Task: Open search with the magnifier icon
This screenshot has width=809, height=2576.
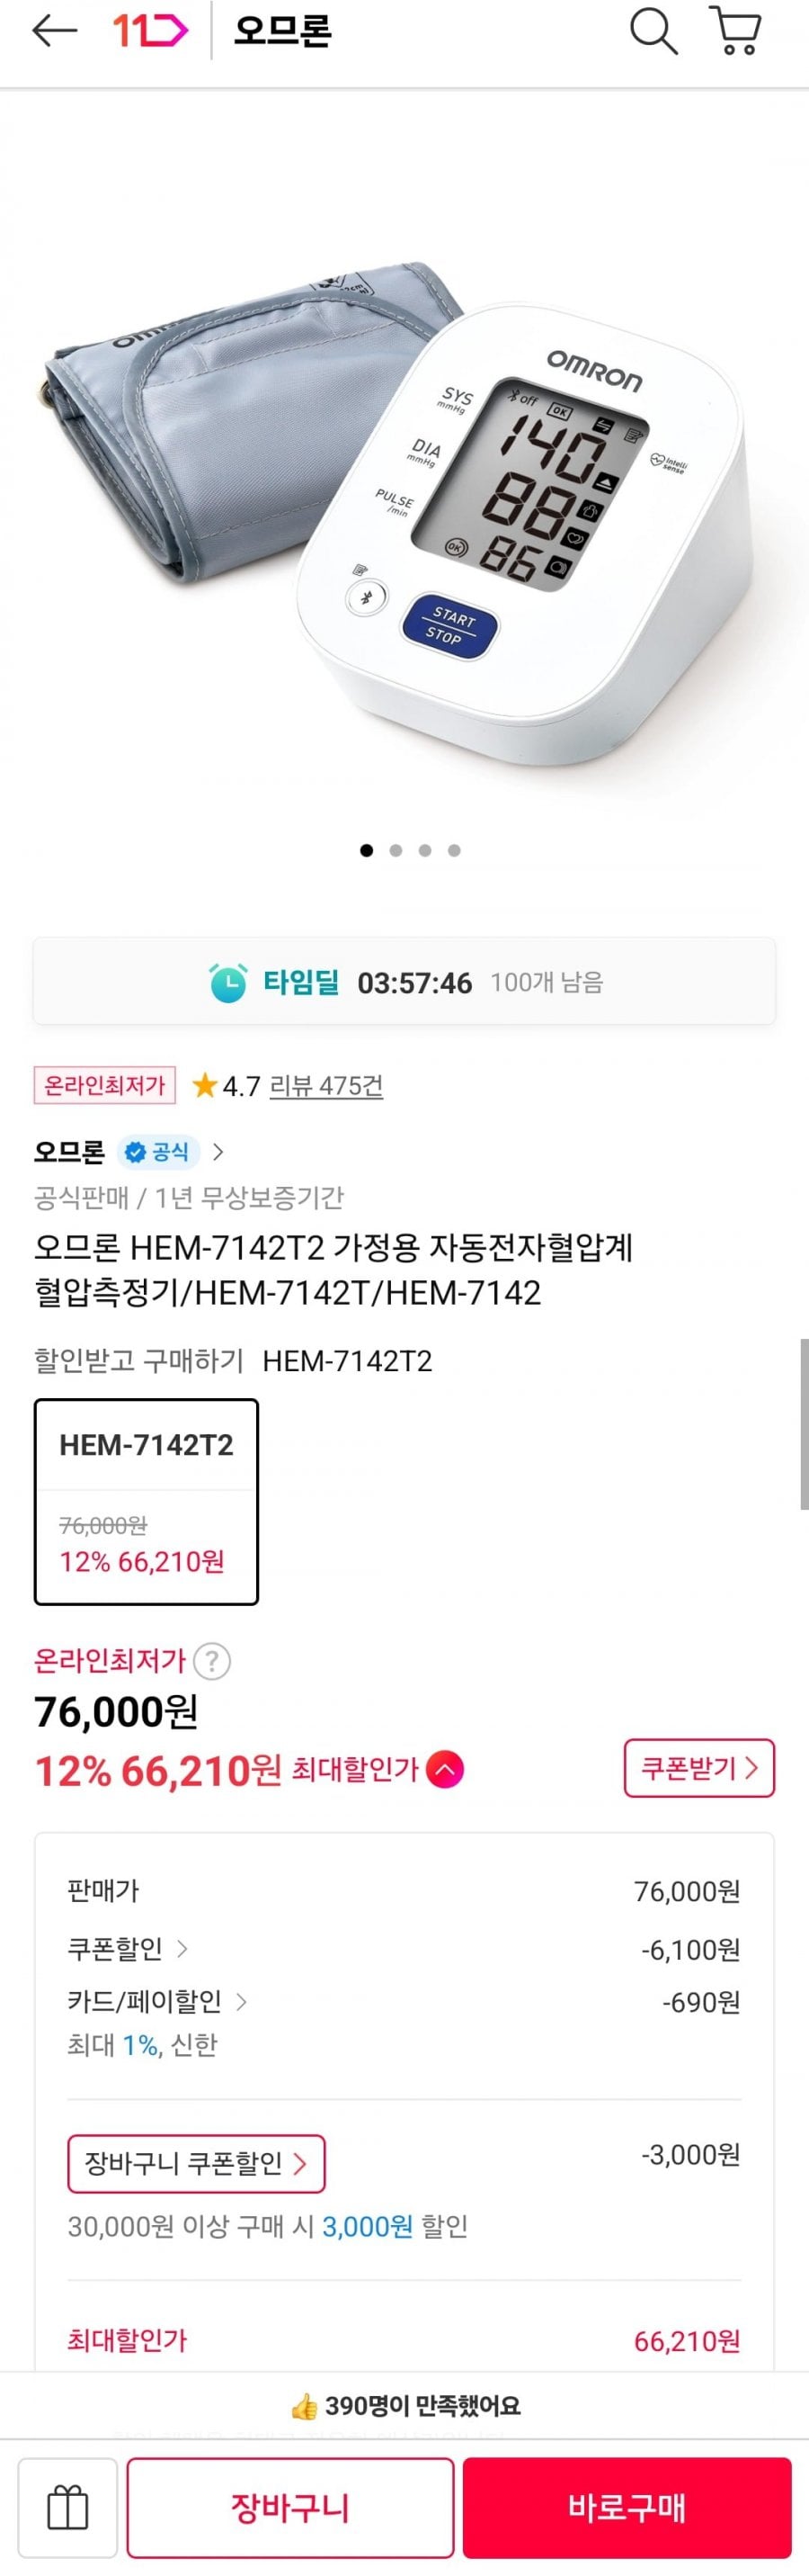Action: click(653, 31)
